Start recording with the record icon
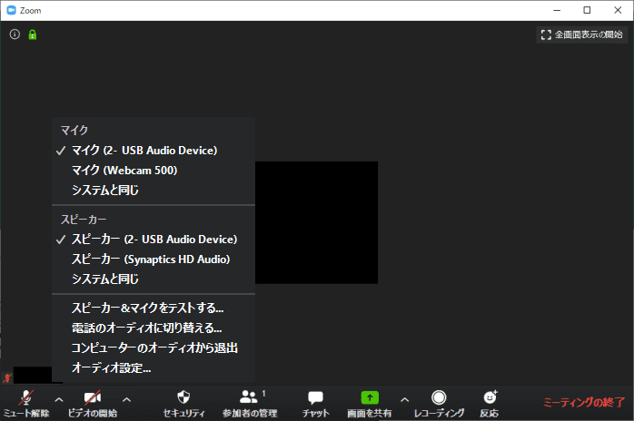Screen dimensions: 634x421 439,397
